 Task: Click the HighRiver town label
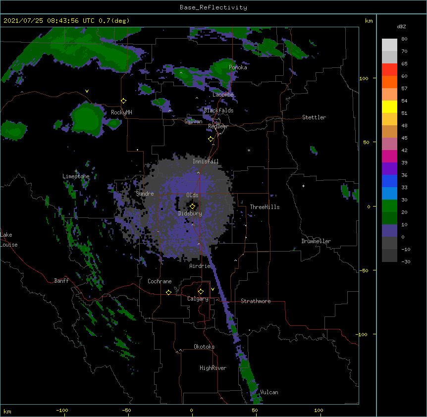point(213,368)
